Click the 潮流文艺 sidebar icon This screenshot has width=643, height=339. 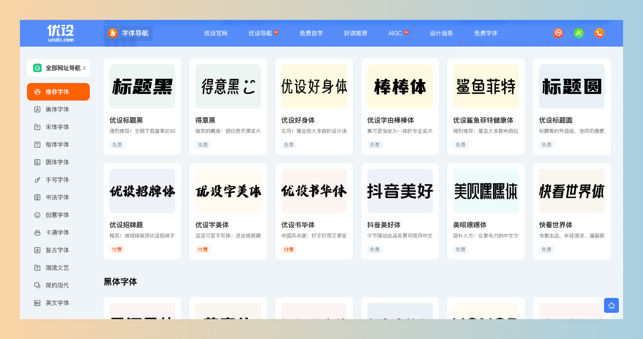click(x=38, y=268)
